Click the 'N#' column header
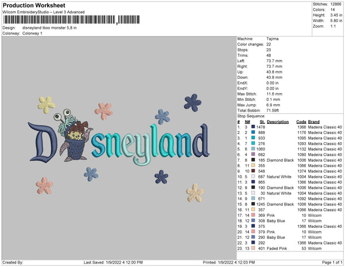This screenshot has width=345, height=267. point(247,122)
